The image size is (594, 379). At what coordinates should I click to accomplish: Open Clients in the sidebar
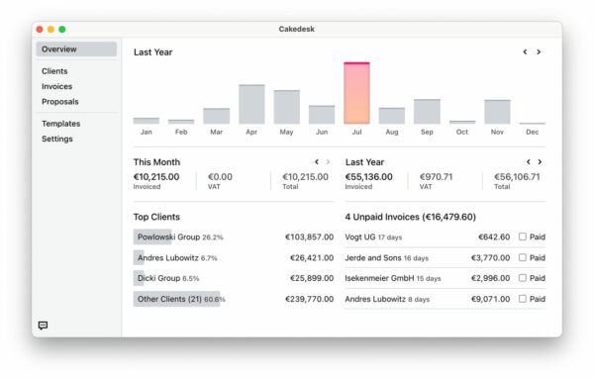point(54,71)
